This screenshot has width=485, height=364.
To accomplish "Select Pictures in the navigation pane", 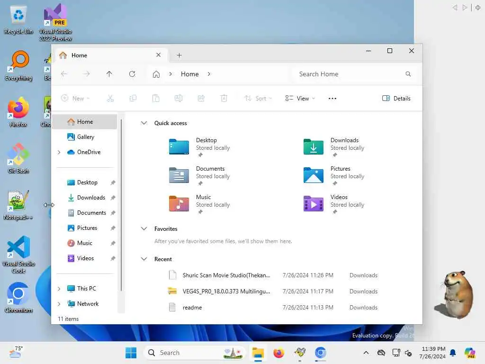I will [x=85, y=228].
